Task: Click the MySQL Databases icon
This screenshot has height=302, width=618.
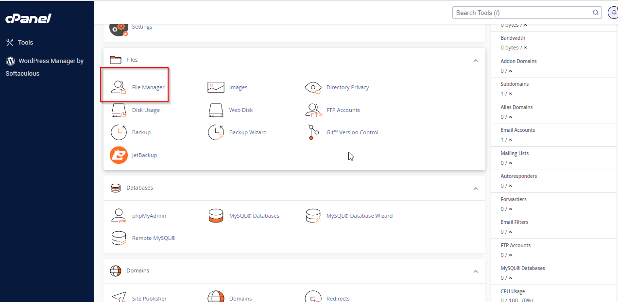Action: click(x=216, y=216)
